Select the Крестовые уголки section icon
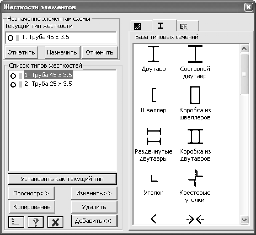This screenshot has width=256, height=235. point(195,178)
